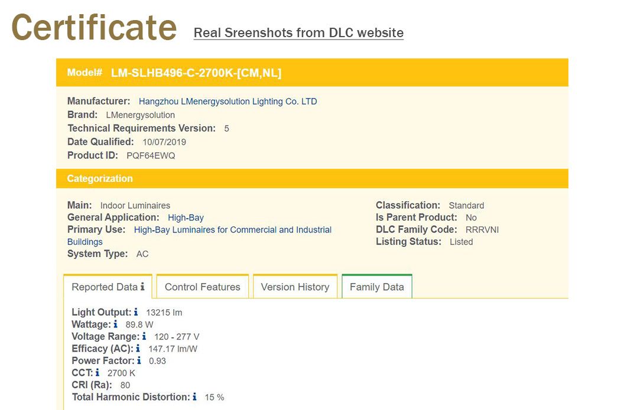Click info icon beside Wattage

coord(115,324)
